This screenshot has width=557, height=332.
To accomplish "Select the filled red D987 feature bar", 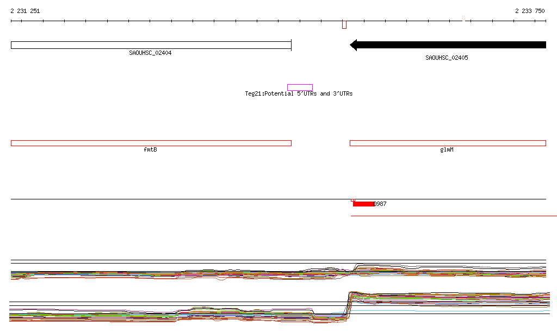I will (x=363, y=204).
